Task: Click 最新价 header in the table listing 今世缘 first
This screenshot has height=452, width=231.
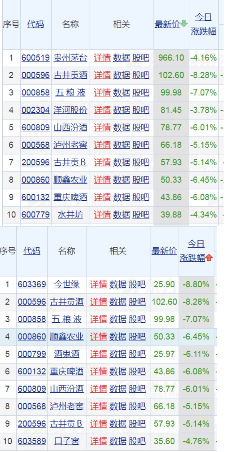Action: tap(164, 251)
